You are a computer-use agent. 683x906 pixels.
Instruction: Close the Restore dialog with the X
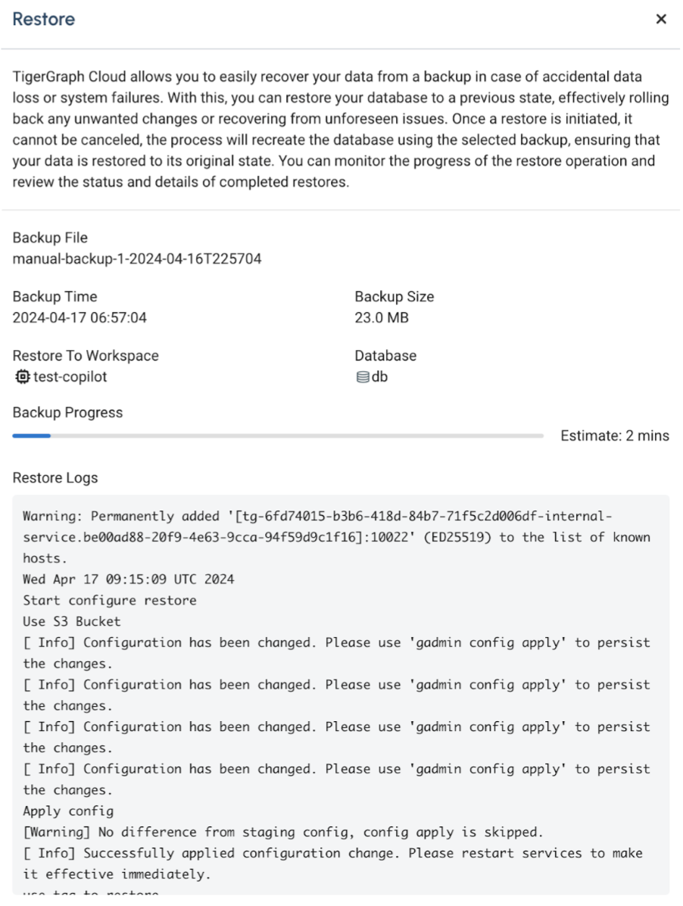[661, 20]
